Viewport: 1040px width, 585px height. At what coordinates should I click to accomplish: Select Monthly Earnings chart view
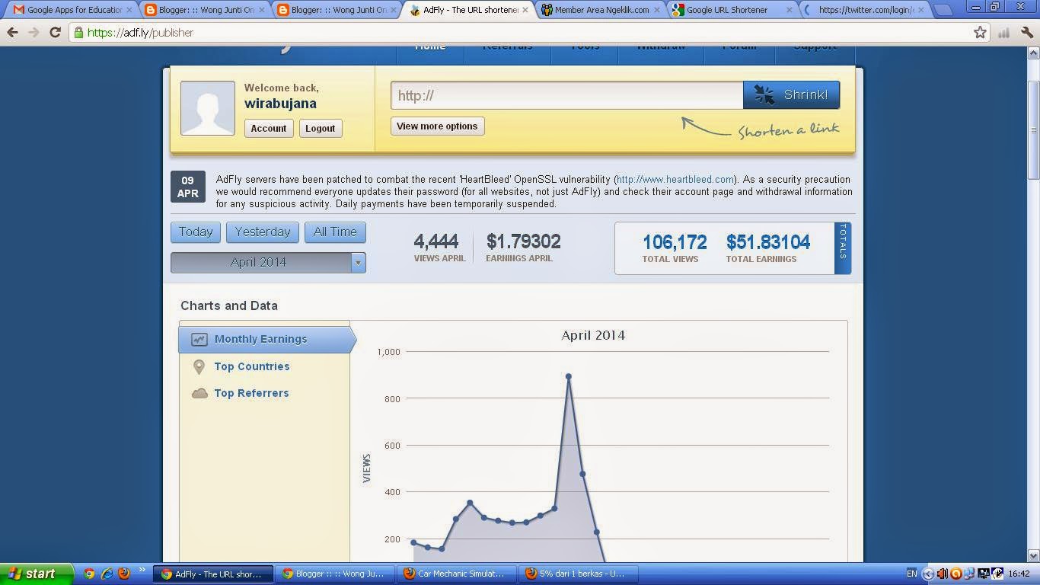click(266, 339)
